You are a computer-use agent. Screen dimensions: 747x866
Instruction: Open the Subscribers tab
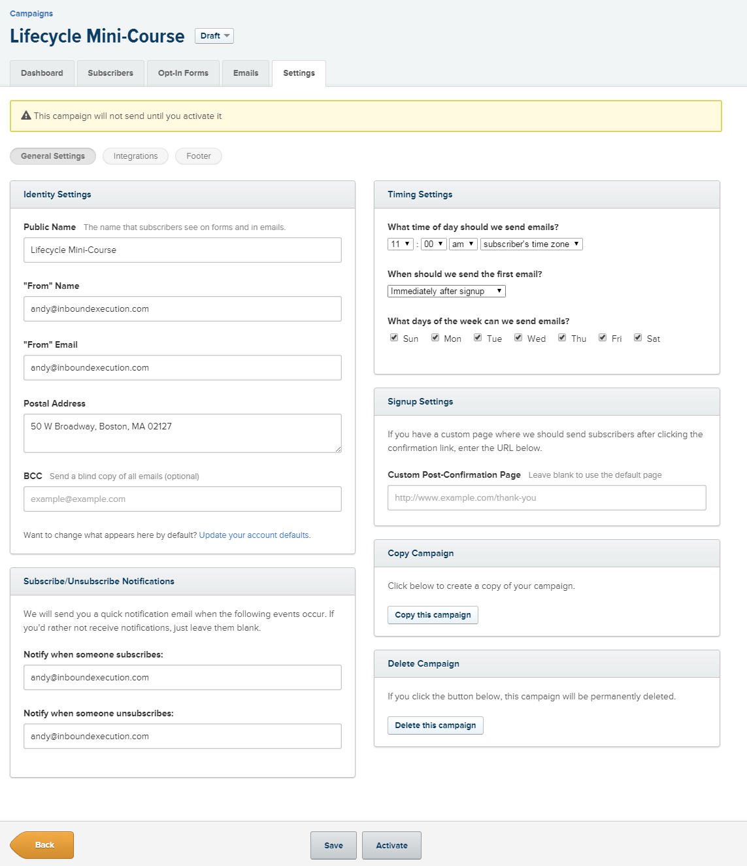[x=110, y=73]
